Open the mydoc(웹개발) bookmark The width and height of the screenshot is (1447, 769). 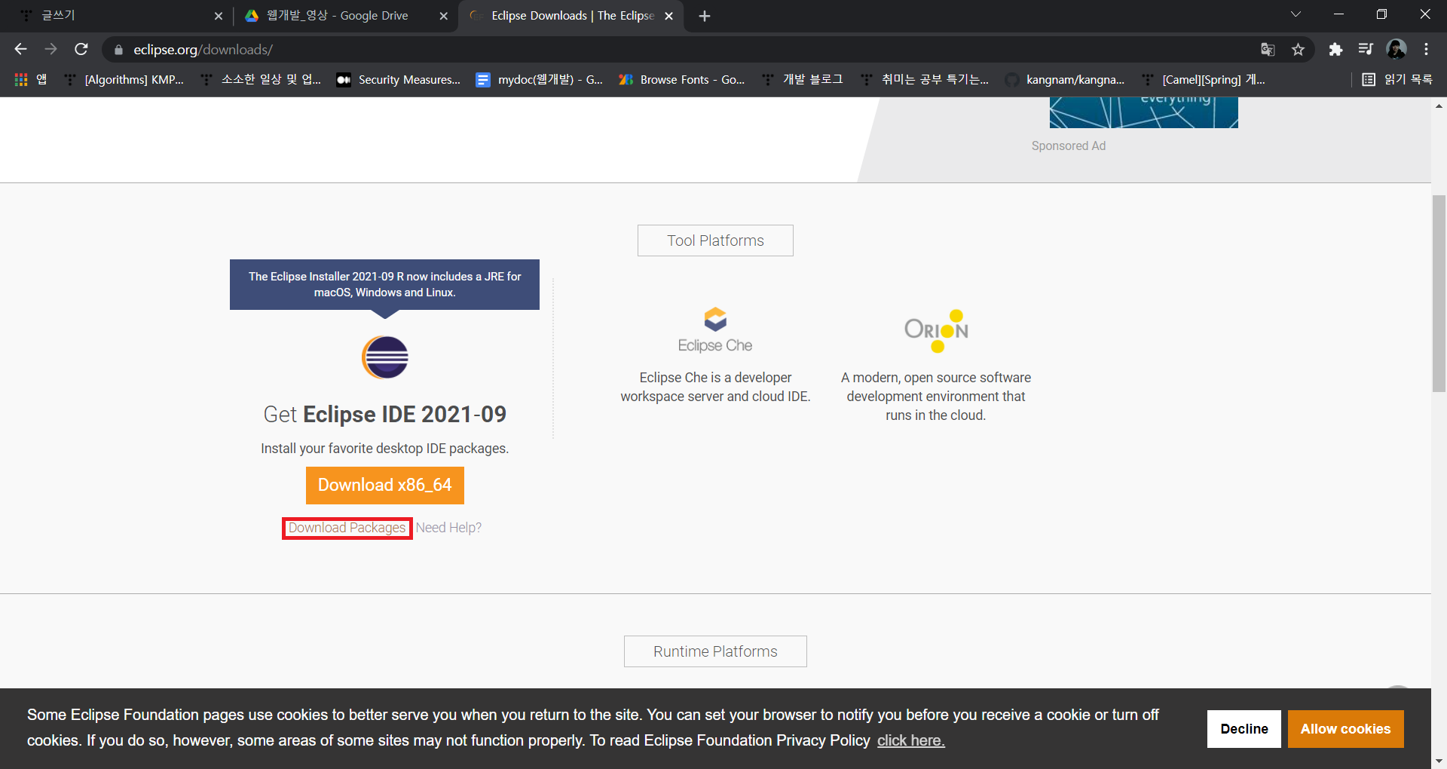pos(540,79)
